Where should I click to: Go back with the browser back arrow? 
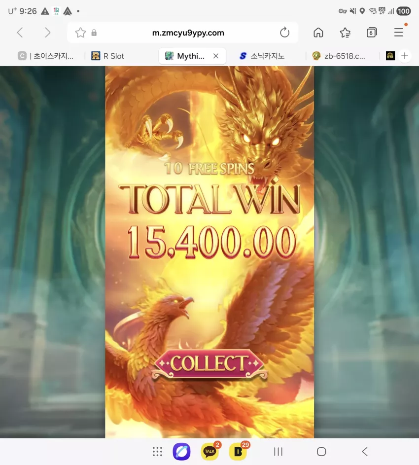click(x=20, y=33)
